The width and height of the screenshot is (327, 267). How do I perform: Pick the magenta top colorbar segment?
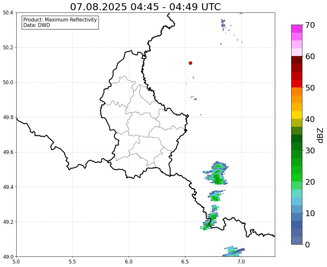coord(297,29)
